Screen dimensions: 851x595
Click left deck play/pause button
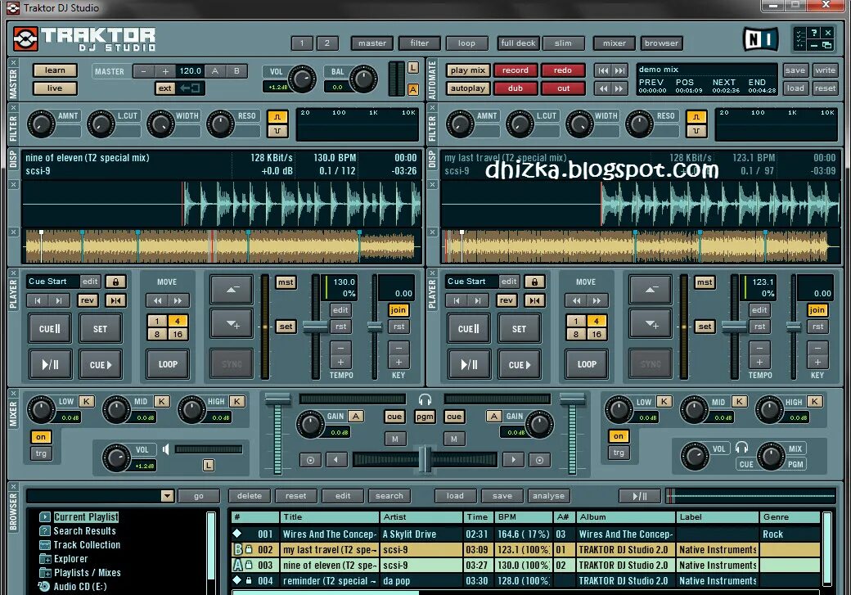point(50,364)
